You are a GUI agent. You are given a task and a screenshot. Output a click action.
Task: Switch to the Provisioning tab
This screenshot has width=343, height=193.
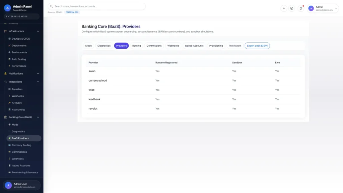click(x=216, y=46)
